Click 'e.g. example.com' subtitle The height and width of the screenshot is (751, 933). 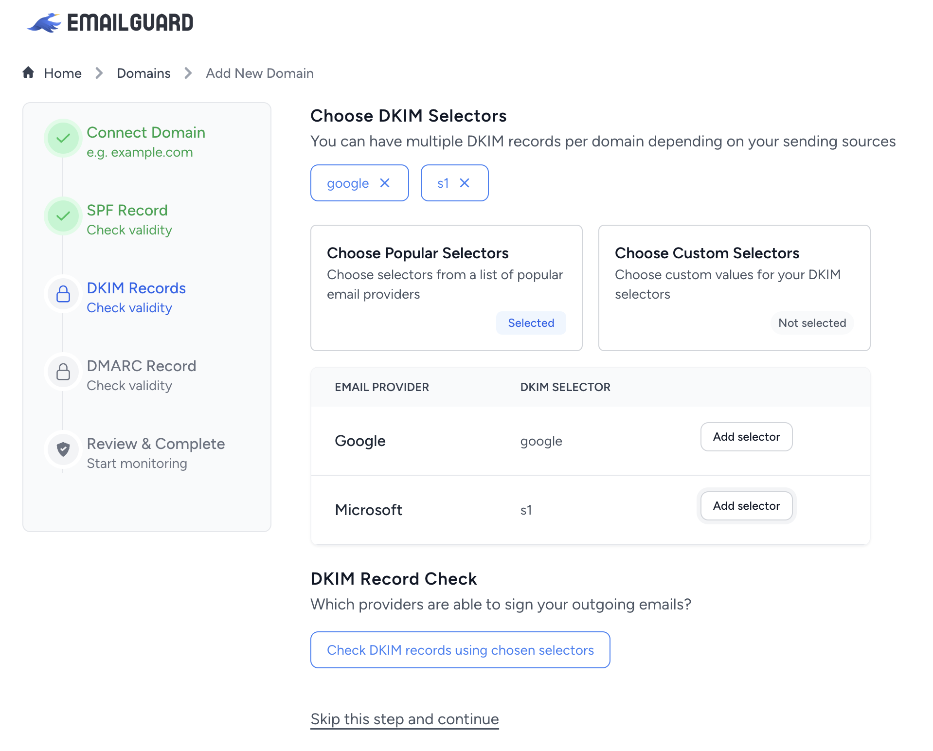140,152
